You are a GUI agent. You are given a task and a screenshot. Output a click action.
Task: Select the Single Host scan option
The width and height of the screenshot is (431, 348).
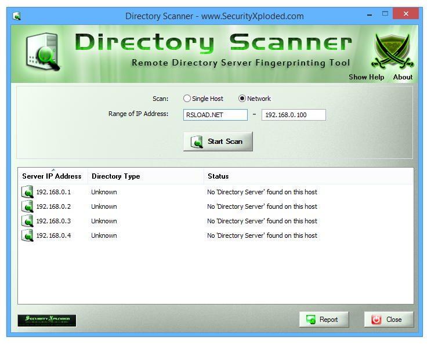[x=203, y=99]
